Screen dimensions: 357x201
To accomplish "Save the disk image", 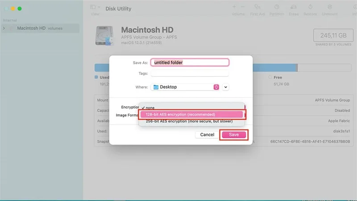I will pyautogui.click(x=234, y=135).
